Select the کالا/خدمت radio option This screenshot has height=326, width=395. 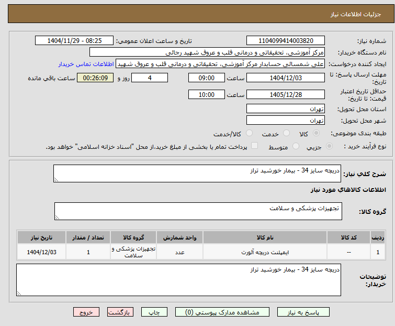[x=249, y=133]
